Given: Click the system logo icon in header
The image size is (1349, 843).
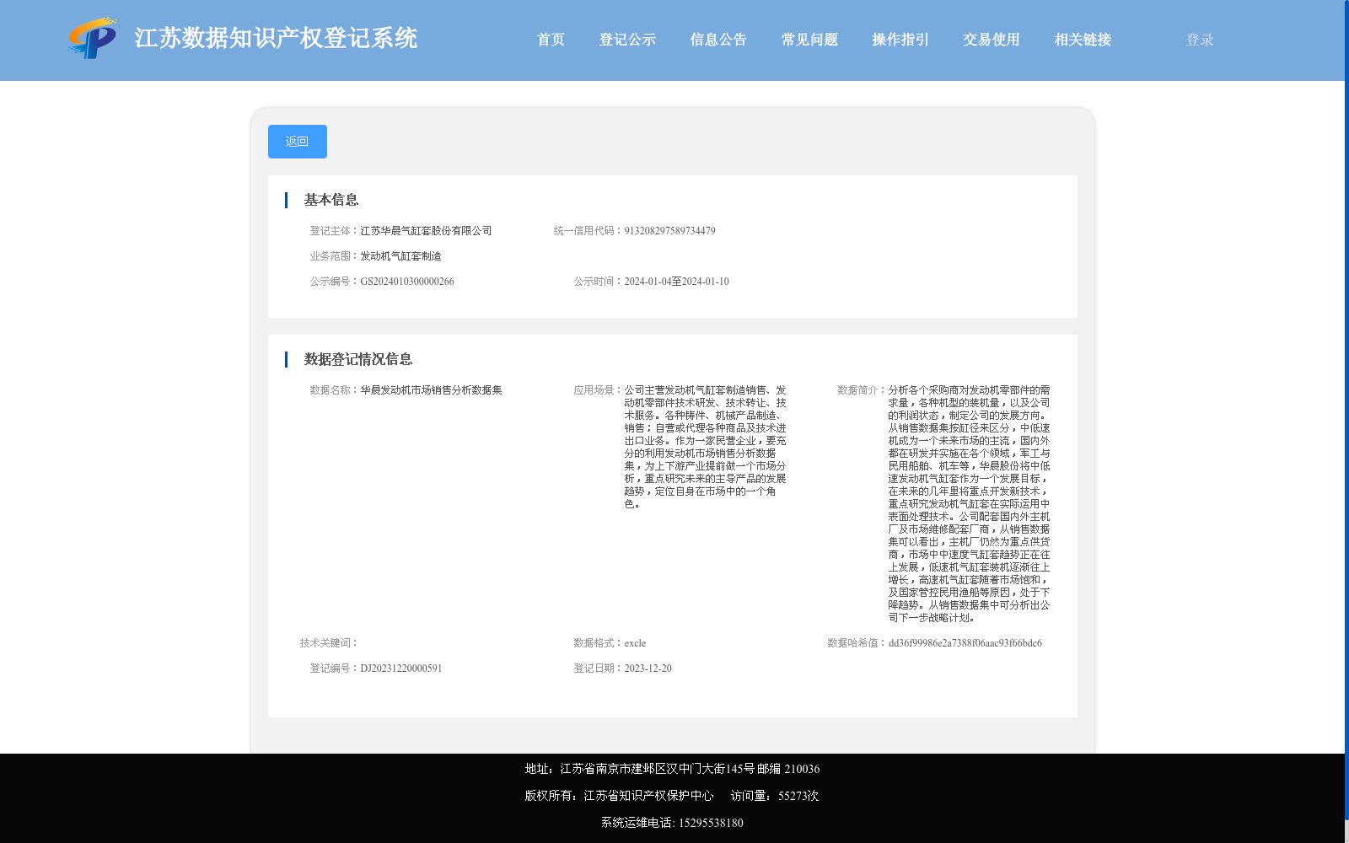Looking at the screenshot, I should click(x=93, y=38).
